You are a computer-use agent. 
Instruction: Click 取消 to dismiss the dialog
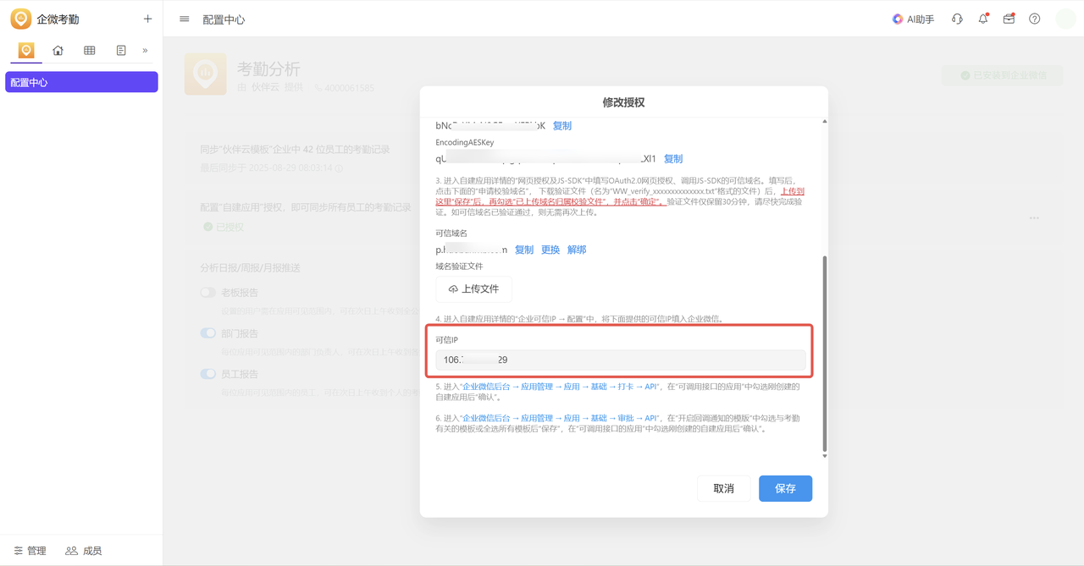point(723,488)
